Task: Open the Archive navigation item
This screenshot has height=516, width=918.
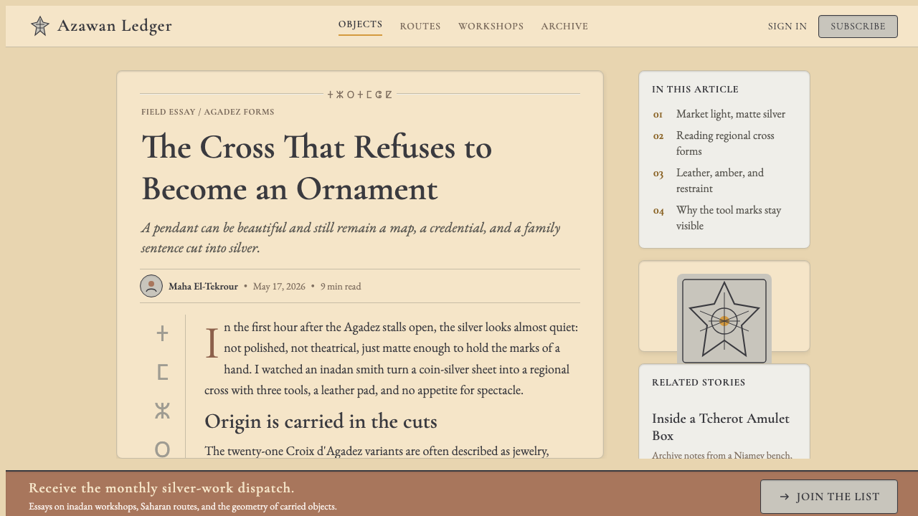Action: pos(564,27)
